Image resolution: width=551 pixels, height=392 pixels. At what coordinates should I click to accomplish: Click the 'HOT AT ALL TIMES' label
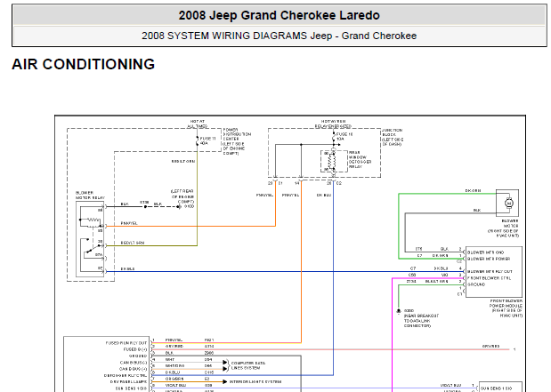point(197,124)
